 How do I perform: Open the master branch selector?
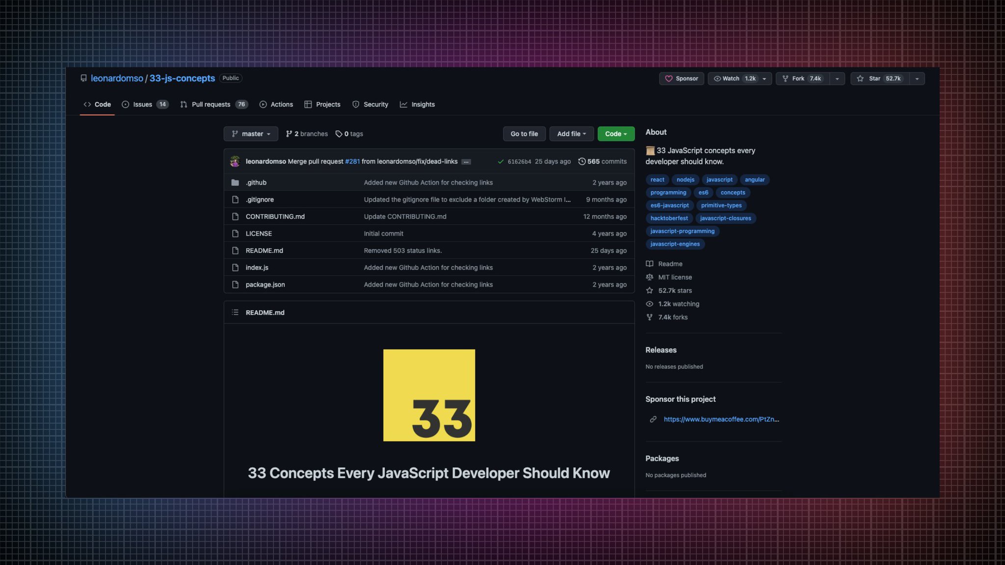click(x=251, y=133)
